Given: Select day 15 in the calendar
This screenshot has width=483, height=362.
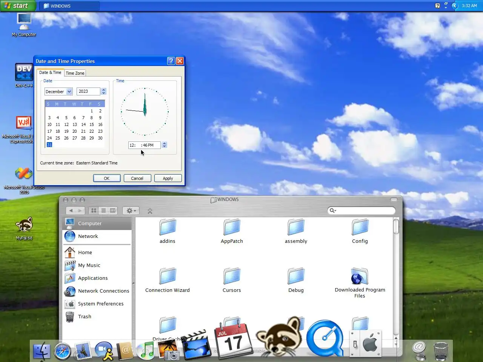Looking at the screenshot, I should pos(92,124).
